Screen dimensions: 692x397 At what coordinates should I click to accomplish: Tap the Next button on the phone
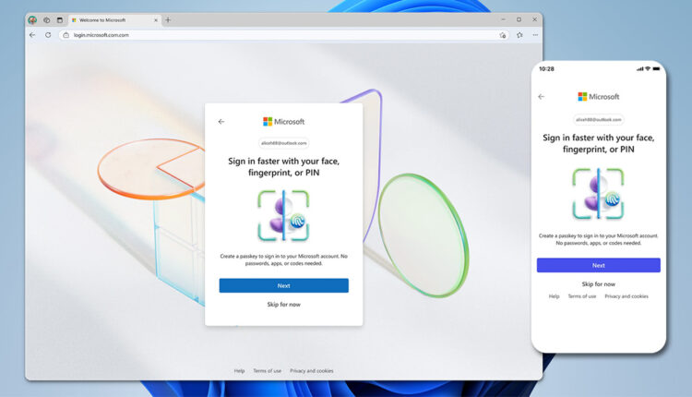(x=598, y=265)
